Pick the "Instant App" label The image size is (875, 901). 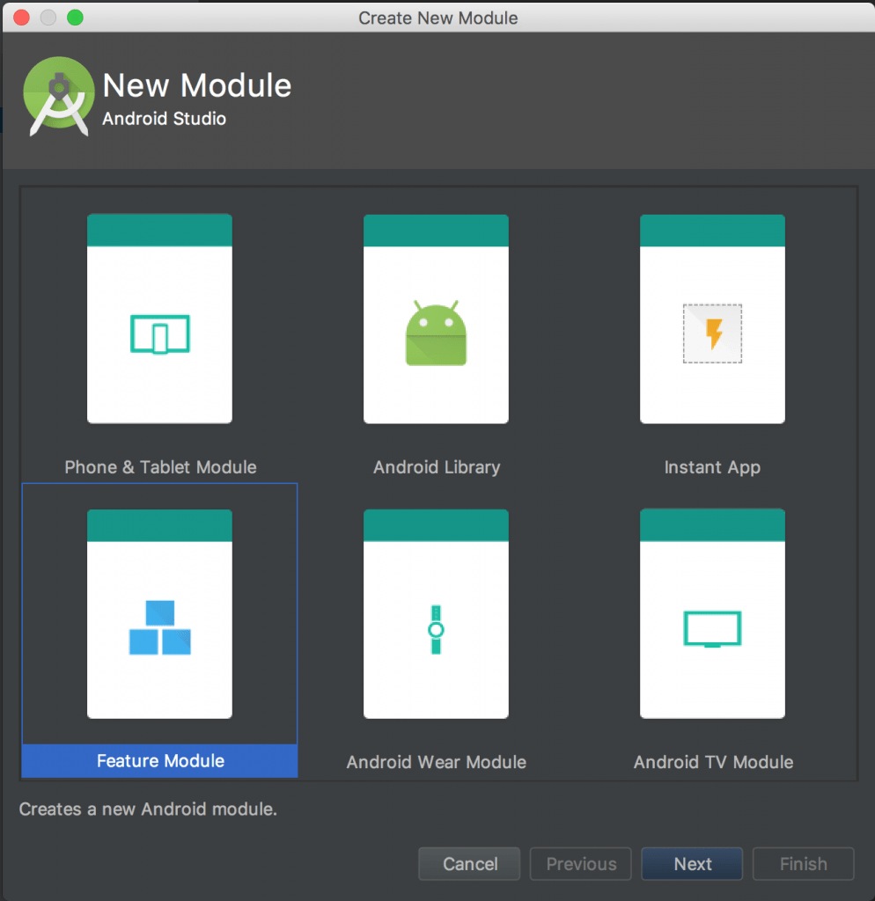712,467
